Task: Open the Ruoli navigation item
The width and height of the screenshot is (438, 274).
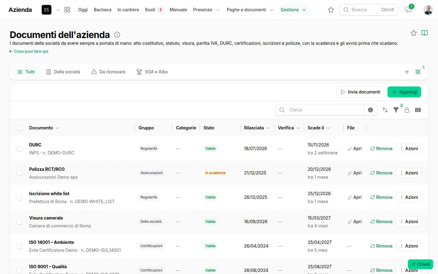Action: (154, 10)
